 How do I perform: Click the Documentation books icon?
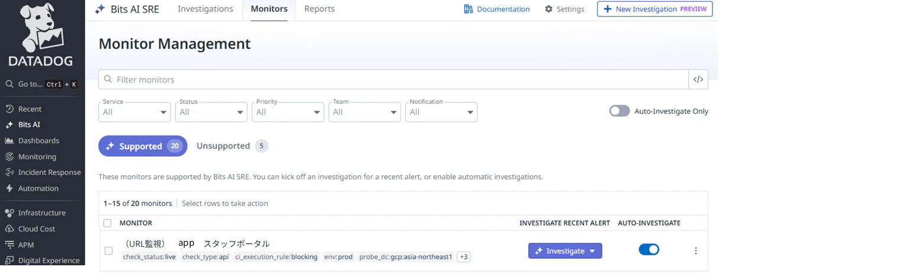(x=468, y=9)
